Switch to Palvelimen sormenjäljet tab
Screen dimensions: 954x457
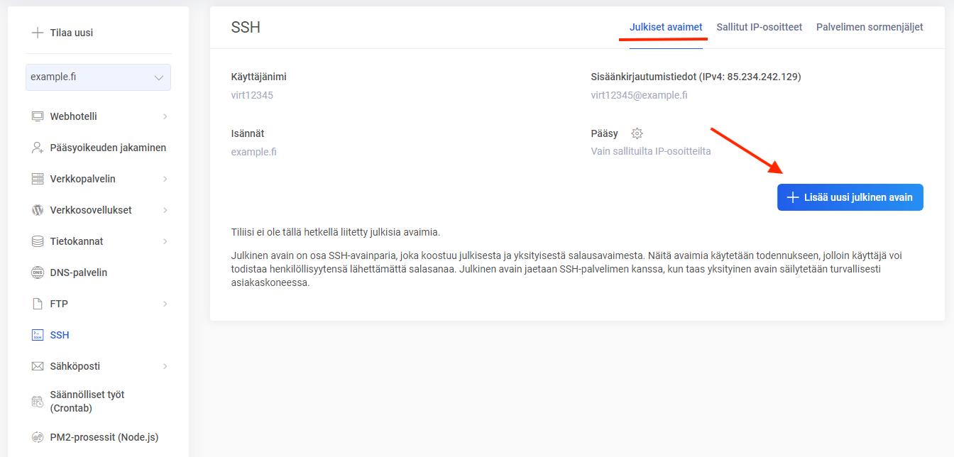pos(870,27)
